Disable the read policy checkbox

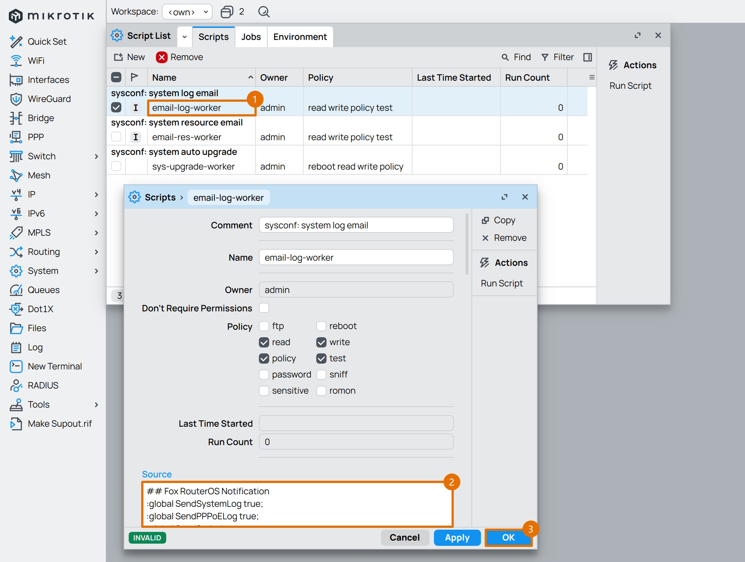click(x=264, y=342)
